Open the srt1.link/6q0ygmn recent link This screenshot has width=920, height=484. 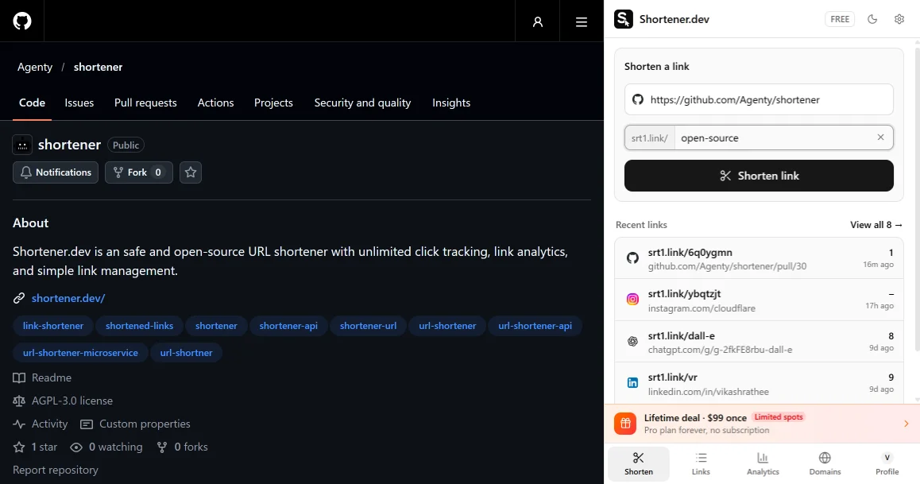tap(759, 259)
